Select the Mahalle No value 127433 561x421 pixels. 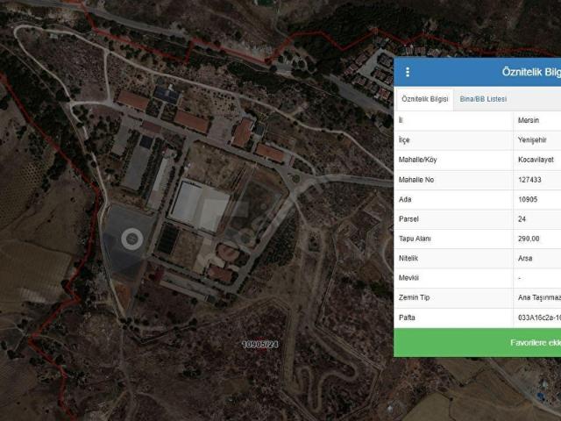click(x=531, y=179)
